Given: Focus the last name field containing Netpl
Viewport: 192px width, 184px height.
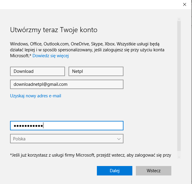Looking at the screenshot, I should (96, 71).
